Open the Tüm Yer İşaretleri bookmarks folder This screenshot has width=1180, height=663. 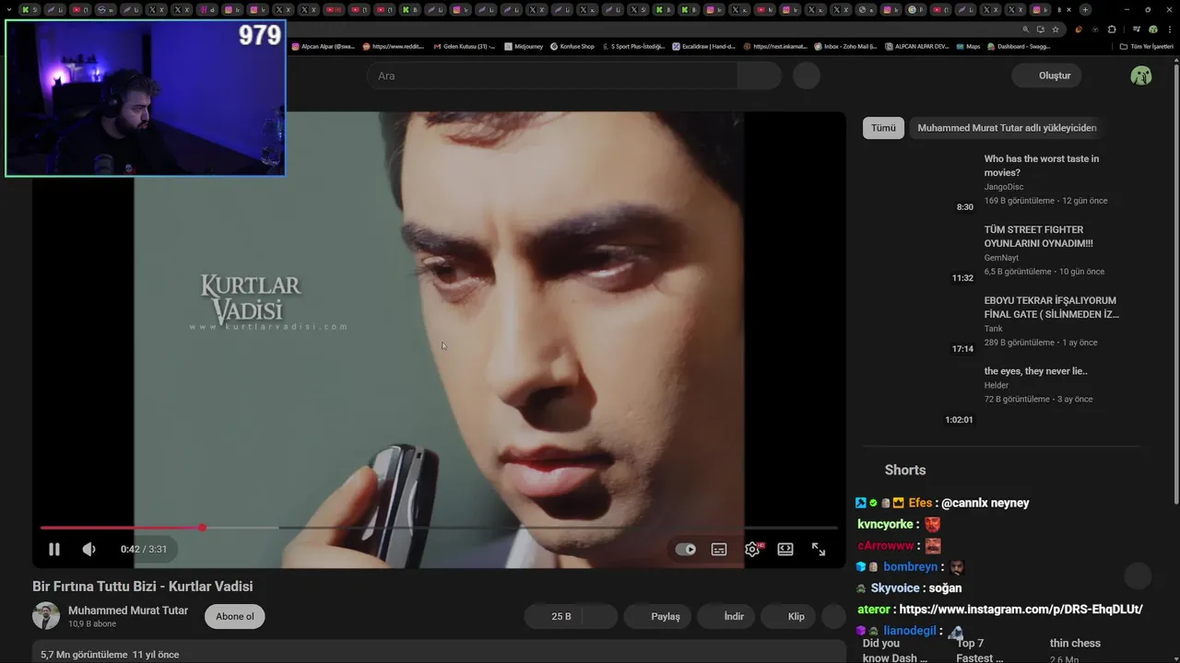pos(1147,46)
